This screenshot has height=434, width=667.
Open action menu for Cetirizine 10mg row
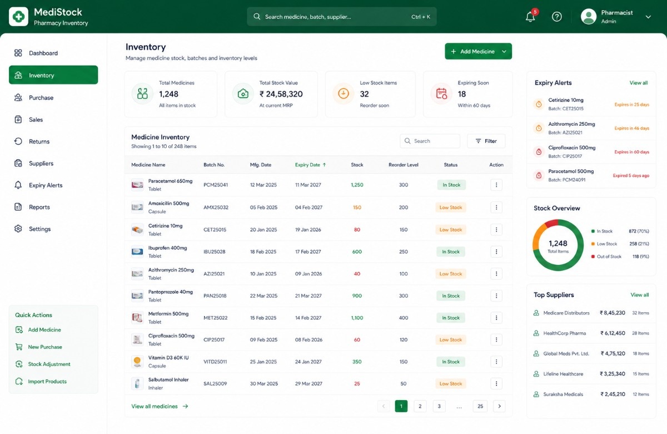point(496,229)
